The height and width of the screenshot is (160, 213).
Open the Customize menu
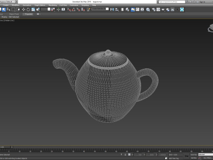tap(74, 5)
